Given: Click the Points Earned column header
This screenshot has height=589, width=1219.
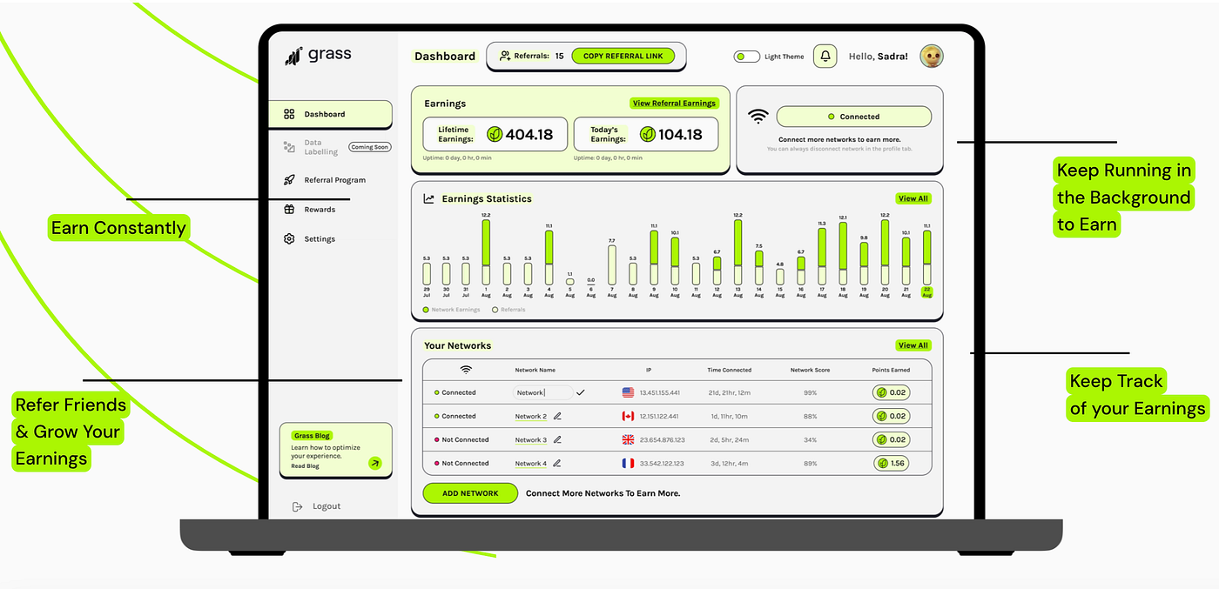Looking at the screenshot, I should [x=892, y=370].
